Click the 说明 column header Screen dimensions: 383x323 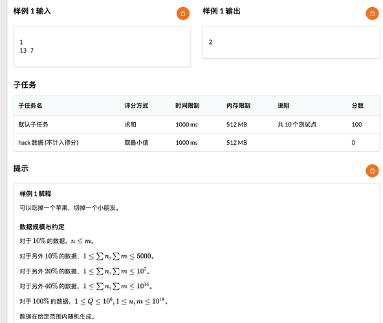pos(283,106)
